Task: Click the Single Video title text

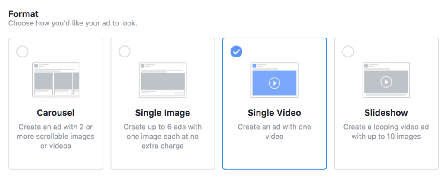Action: [274, 113]
